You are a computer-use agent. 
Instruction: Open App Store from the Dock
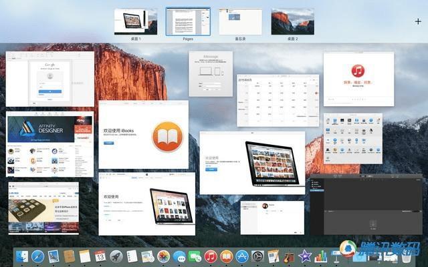[242, 256]
